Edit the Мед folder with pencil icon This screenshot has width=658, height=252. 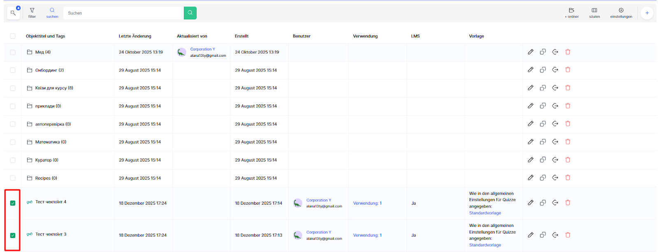[x=531, y=52]
